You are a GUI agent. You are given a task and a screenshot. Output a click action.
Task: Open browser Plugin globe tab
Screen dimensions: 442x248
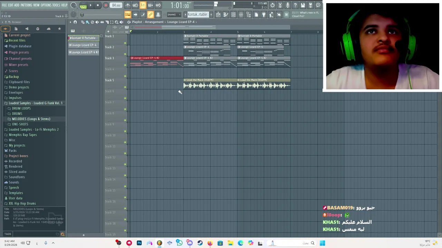[38, 29]
